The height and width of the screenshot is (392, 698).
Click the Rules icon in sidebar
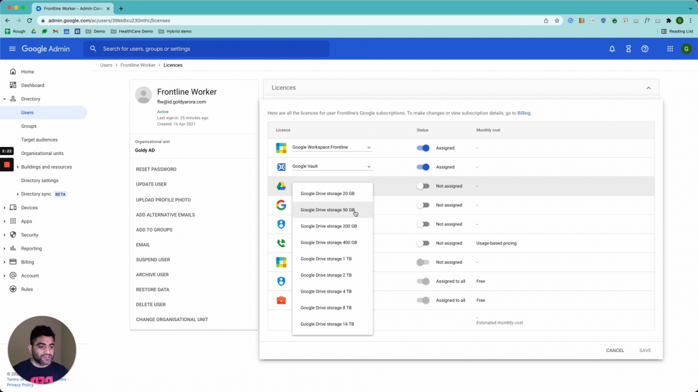13,289
